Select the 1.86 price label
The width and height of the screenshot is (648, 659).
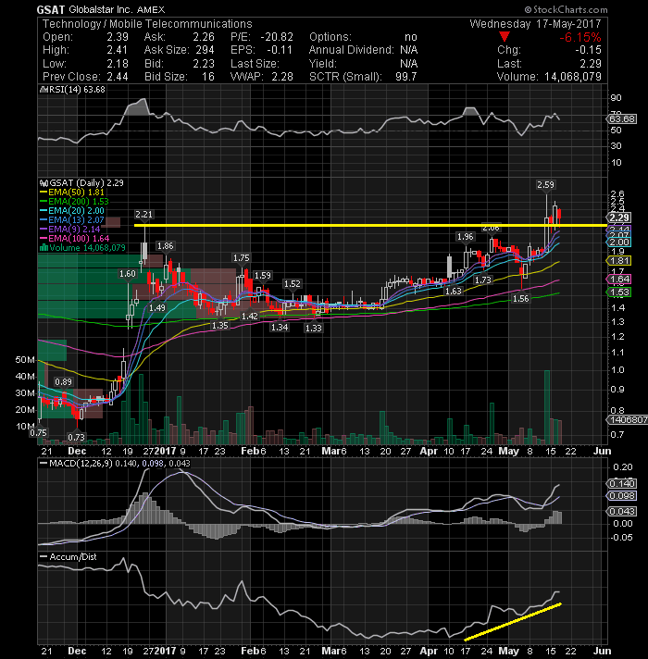point(165,246)
